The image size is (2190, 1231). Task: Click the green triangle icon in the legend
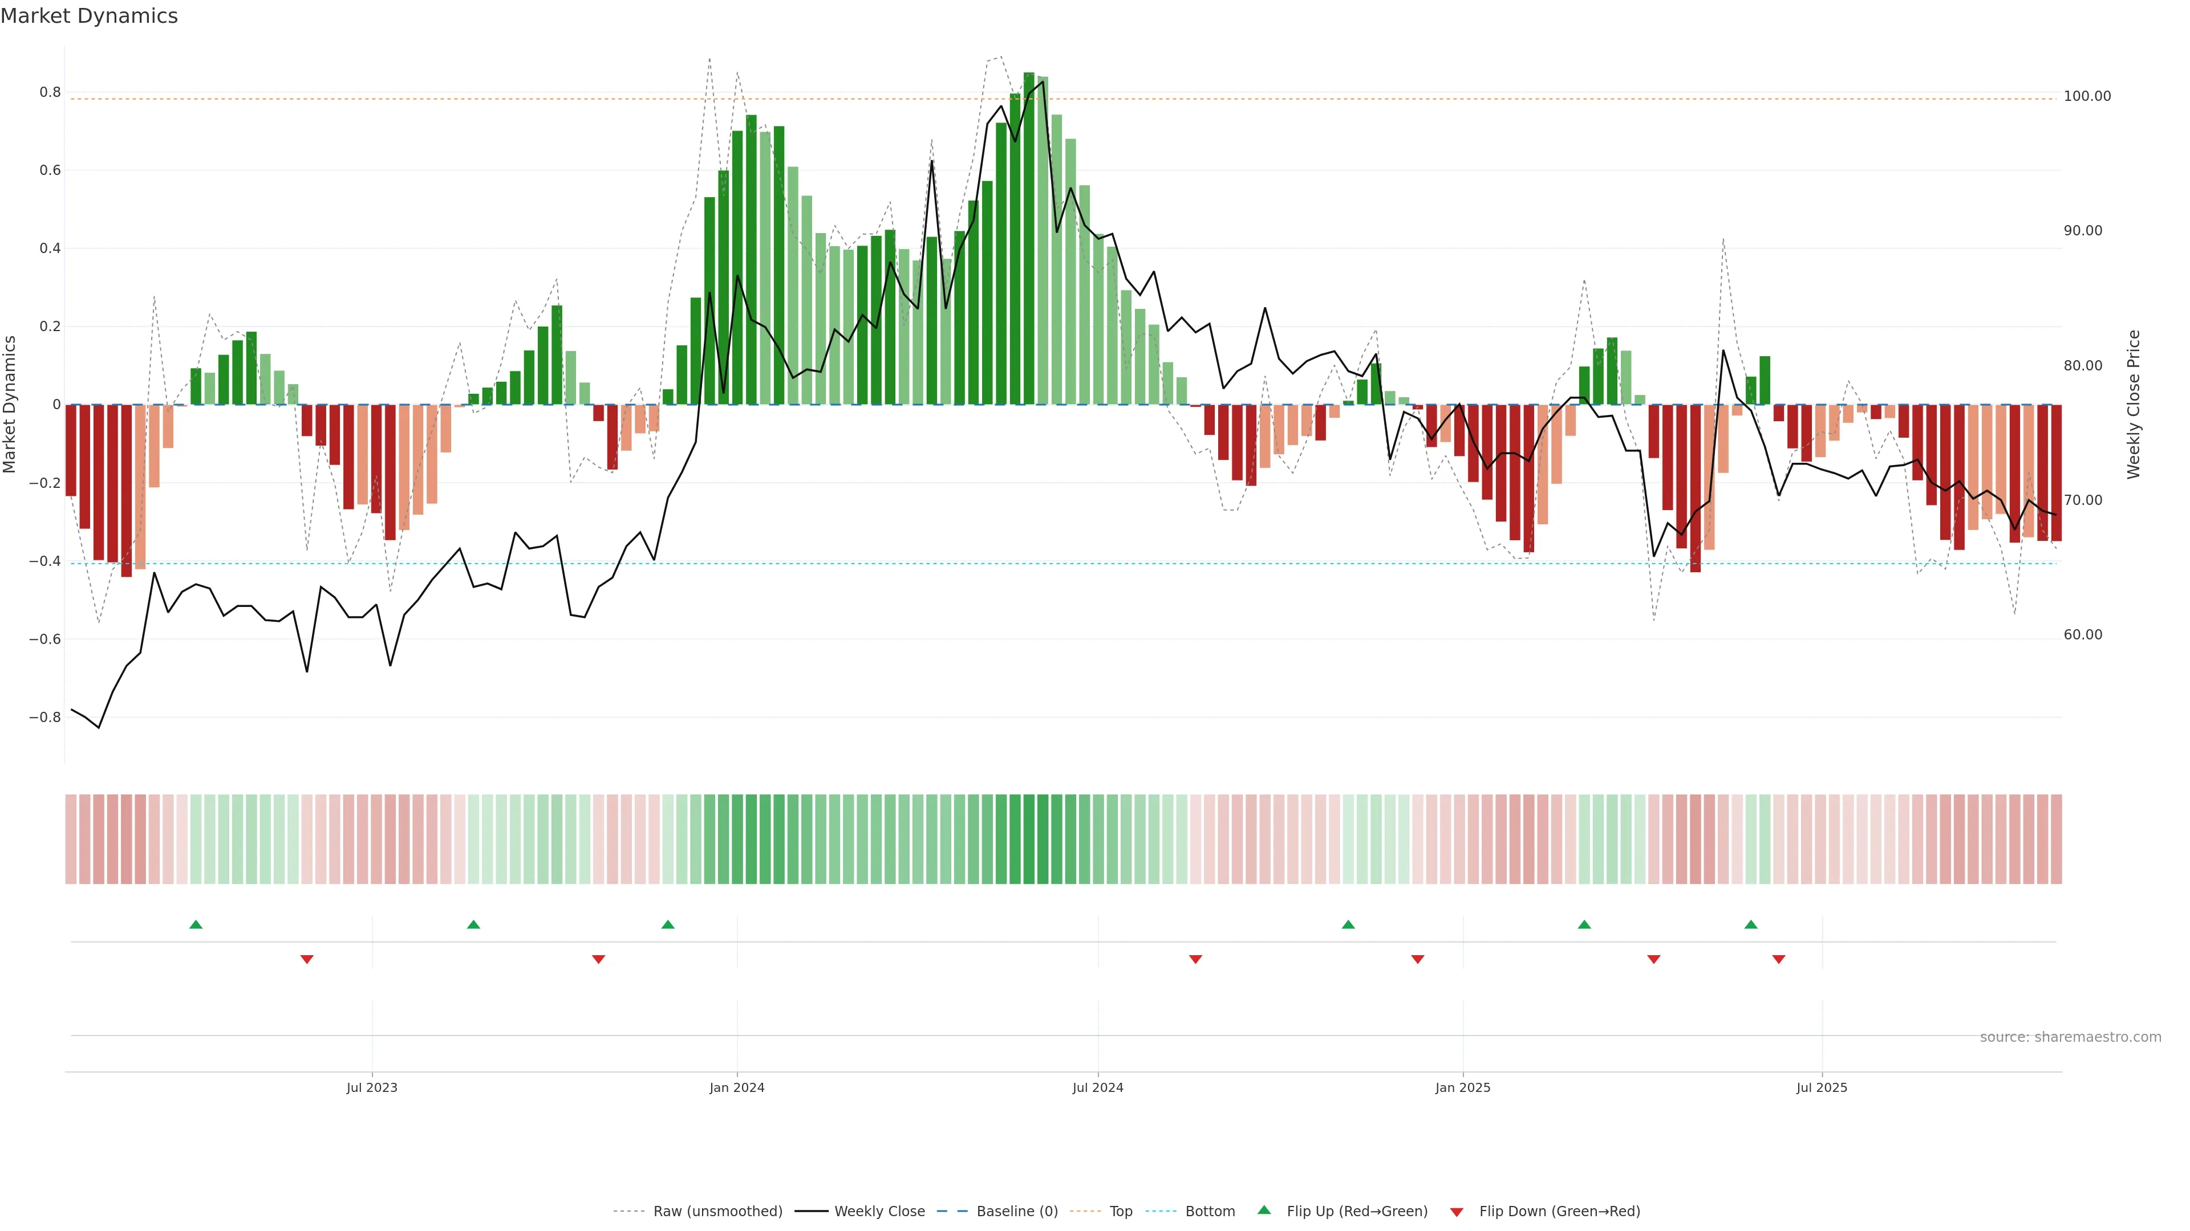click(x=1264, y=1210)
